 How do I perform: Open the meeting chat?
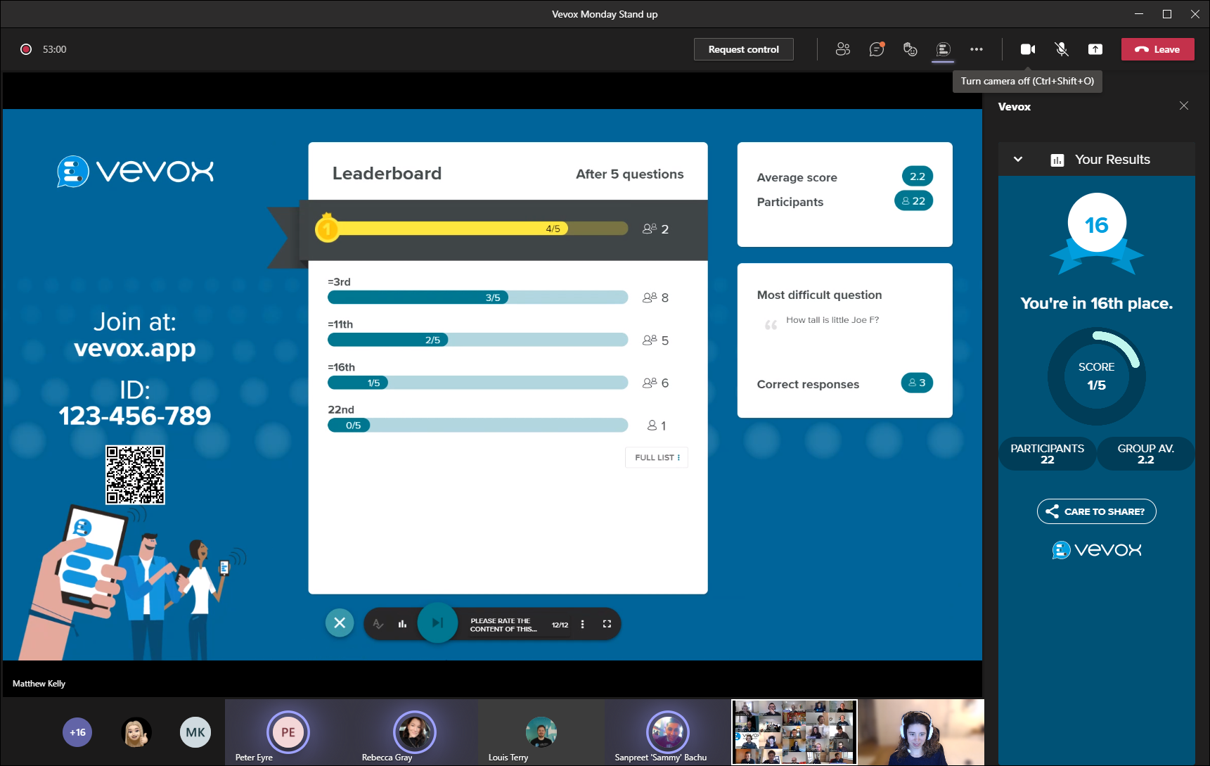pyautogui.click(x=876, y=49)
